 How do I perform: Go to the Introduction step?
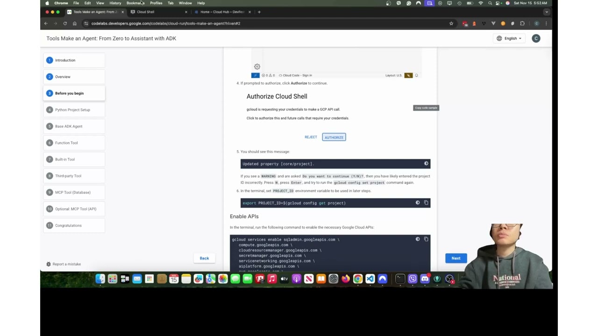[74, 60]
